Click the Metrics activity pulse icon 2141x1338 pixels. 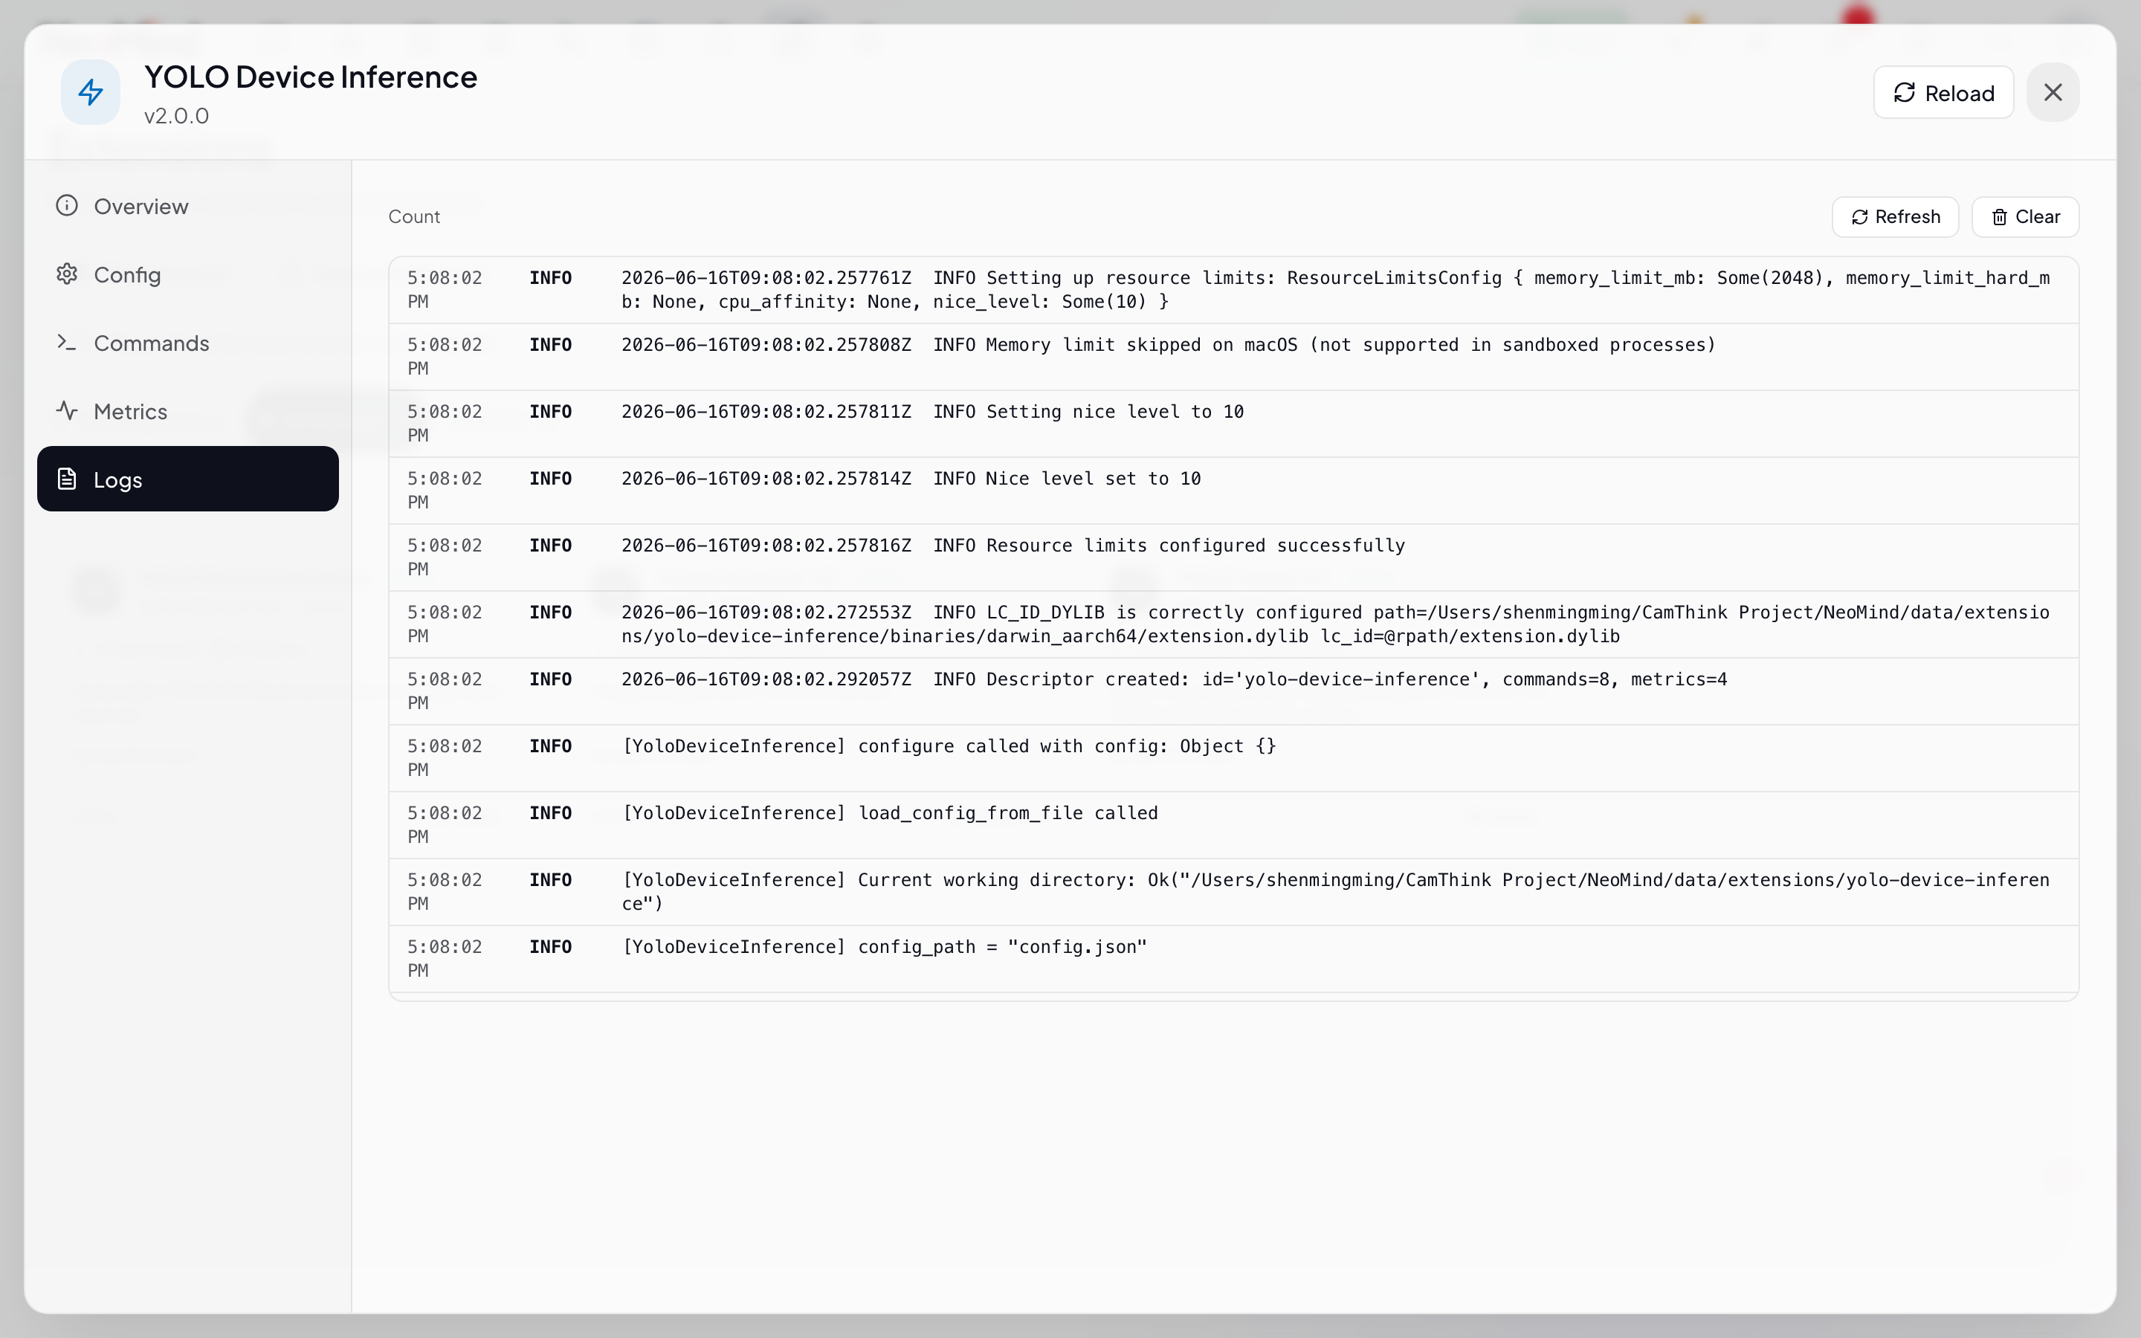(67, 410)
